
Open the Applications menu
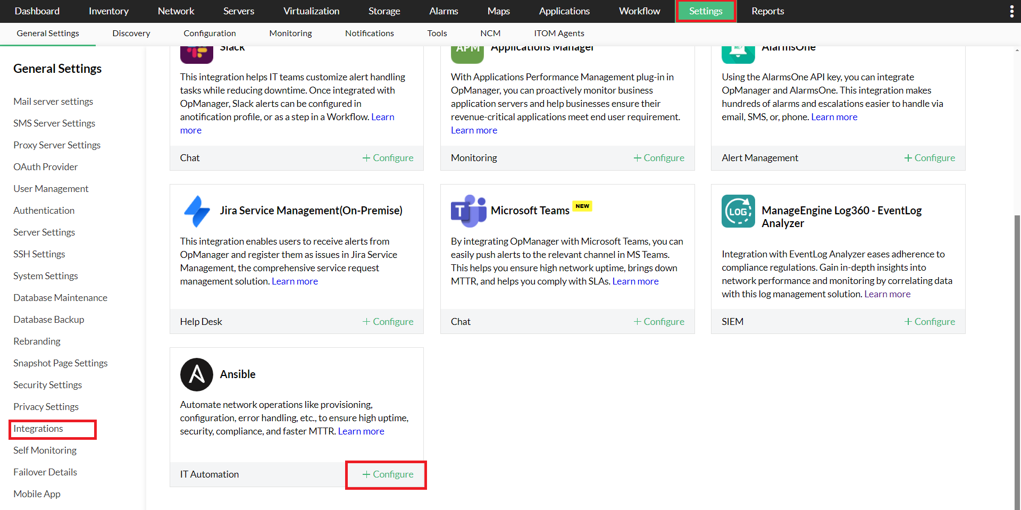pyautogui.click(x=564, y=11)
